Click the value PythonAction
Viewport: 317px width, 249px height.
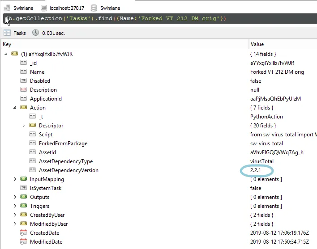(266, 117)
